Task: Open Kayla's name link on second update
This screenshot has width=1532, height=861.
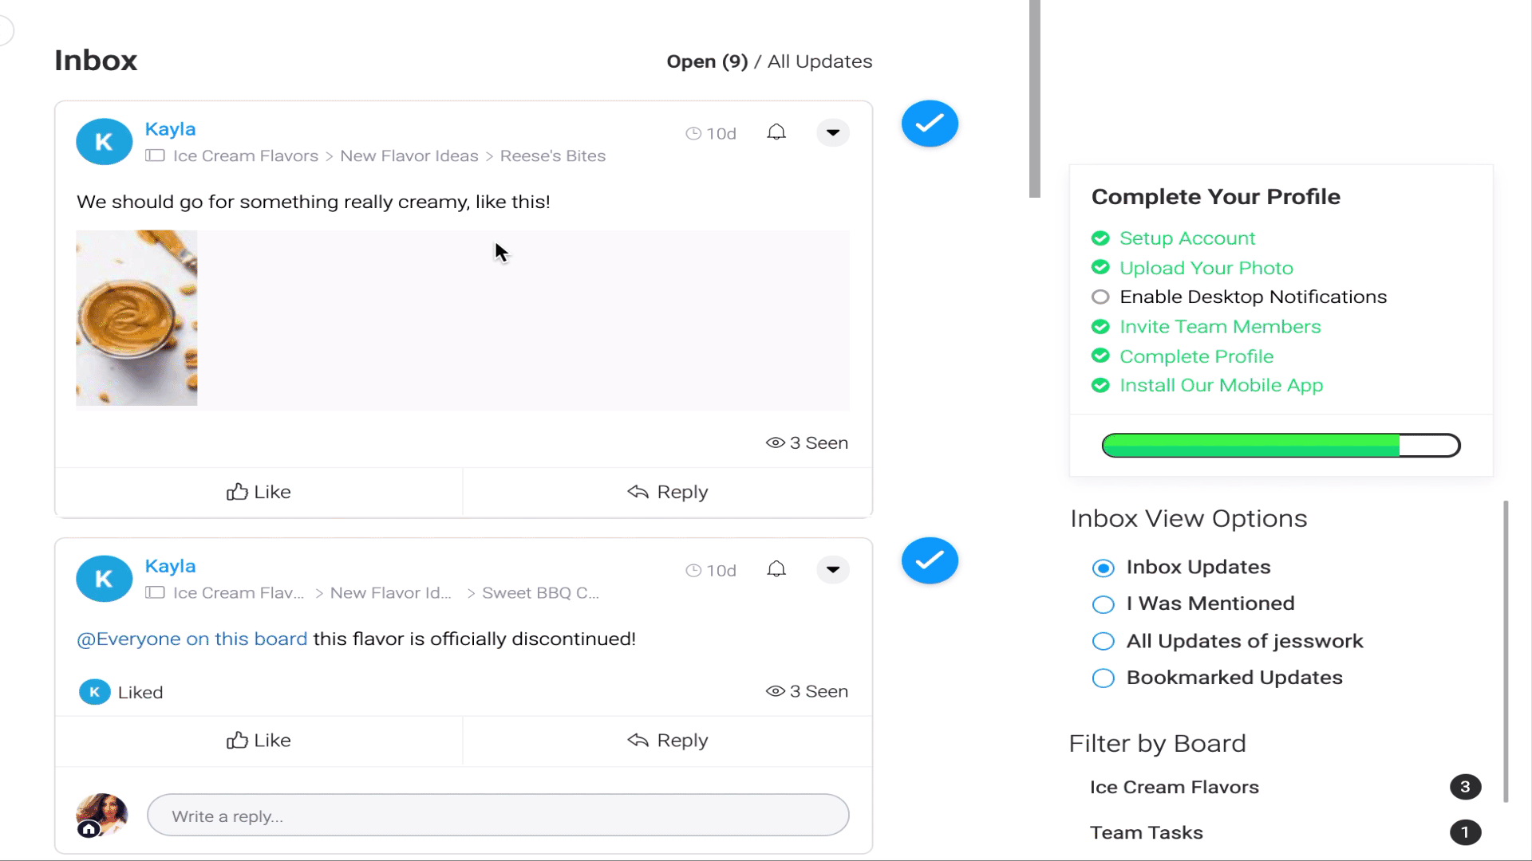Action: coord(170,565)
